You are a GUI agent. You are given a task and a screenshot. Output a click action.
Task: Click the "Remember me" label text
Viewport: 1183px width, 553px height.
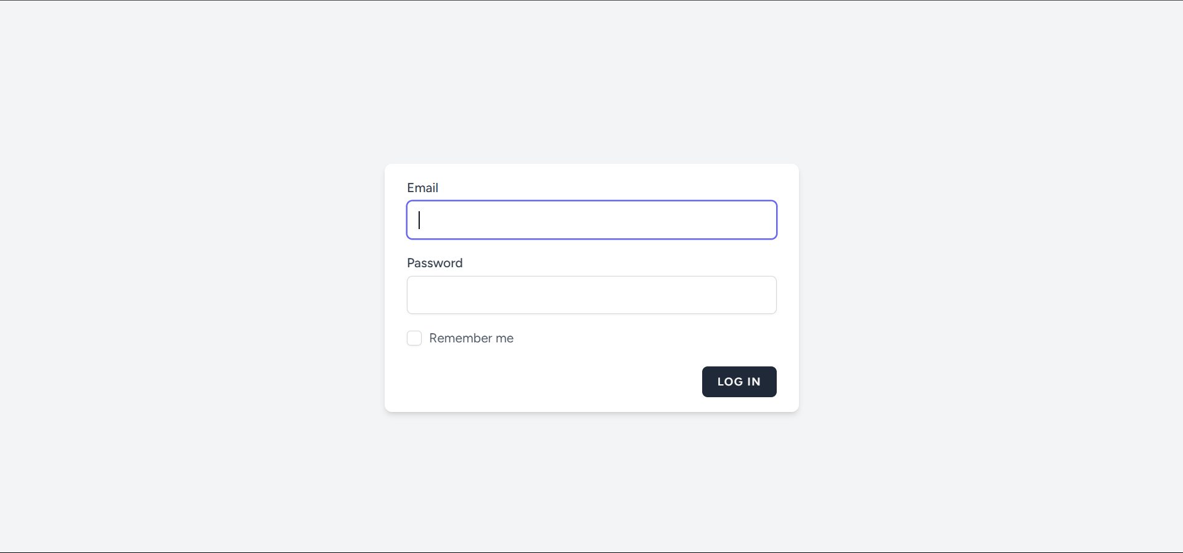coord(471,338)
